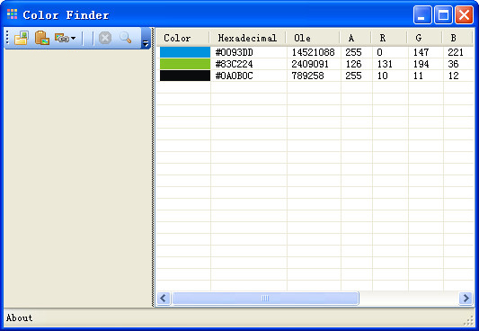
Task: Click the linked image URL icon
Action: click(62, 38)
